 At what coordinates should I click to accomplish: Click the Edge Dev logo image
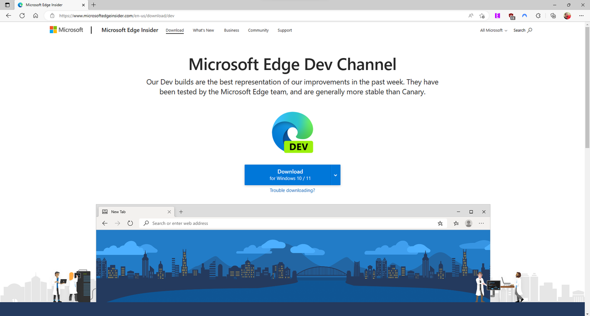[293, 132]
